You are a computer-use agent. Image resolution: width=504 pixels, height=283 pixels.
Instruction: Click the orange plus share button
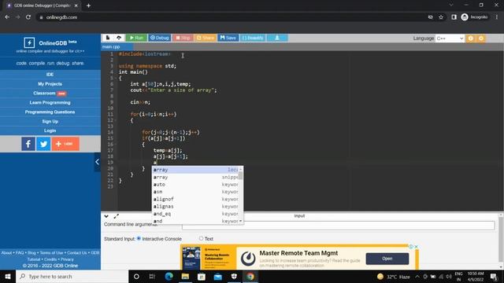point(65,144)
